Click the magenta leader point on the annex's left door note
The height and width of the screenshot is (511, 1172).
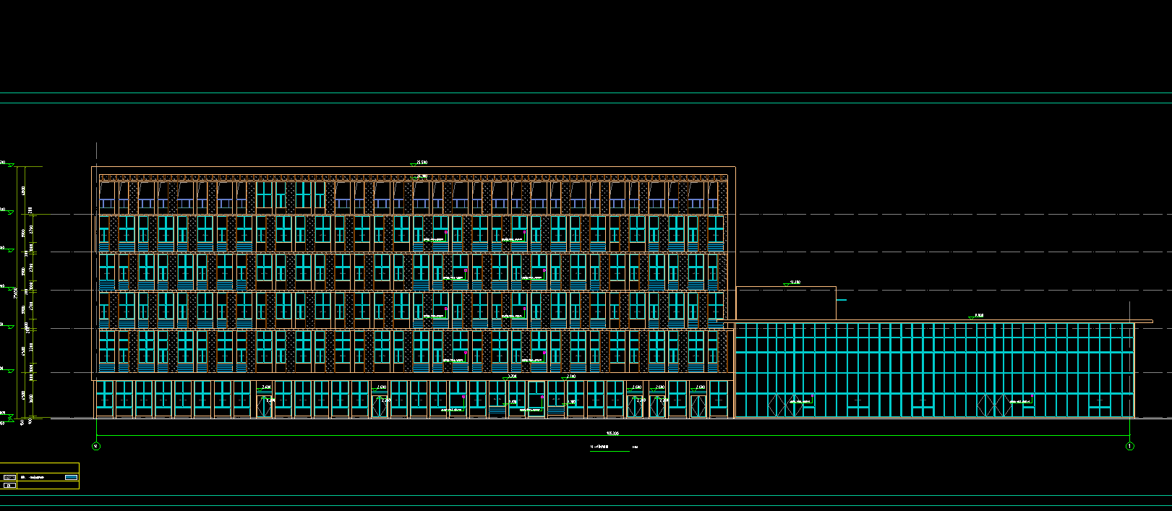812,396
